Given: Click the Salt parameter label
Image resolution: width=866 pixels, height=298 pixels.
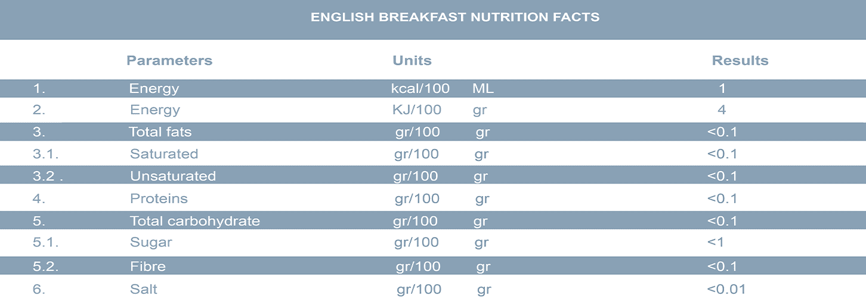Looking at the screenshot, I should click(x=144, y=290).
